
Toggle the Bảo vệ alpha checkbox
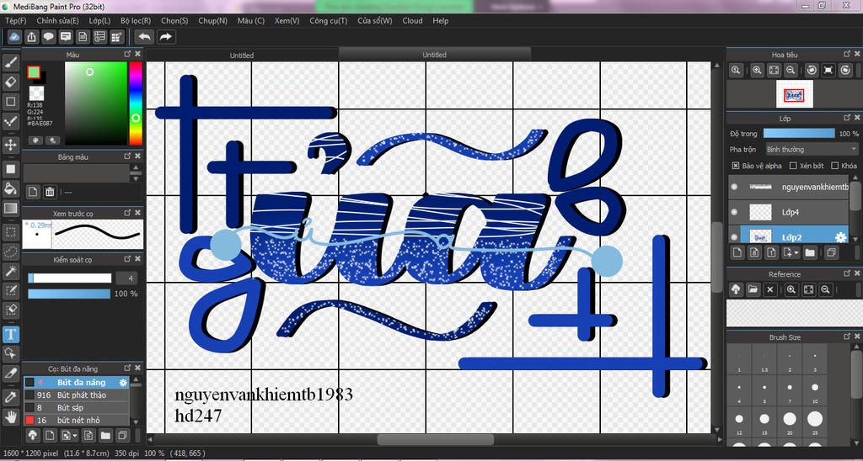[x=736, y=166]
